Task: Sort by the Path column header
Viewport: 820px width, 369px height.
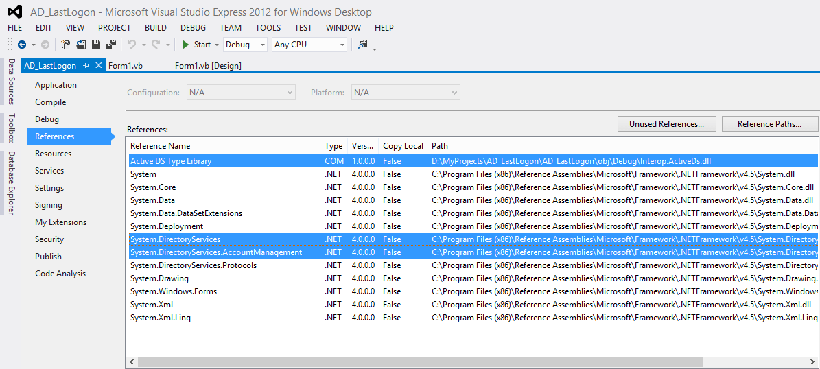Action: [622, 146]
